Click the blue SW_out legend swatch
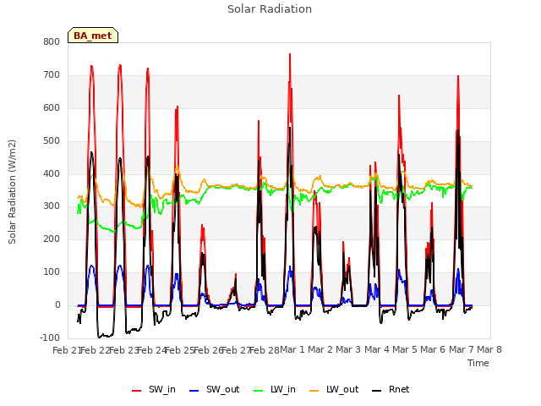This screenshot has height=406, width=541. (x=194, y=391)
